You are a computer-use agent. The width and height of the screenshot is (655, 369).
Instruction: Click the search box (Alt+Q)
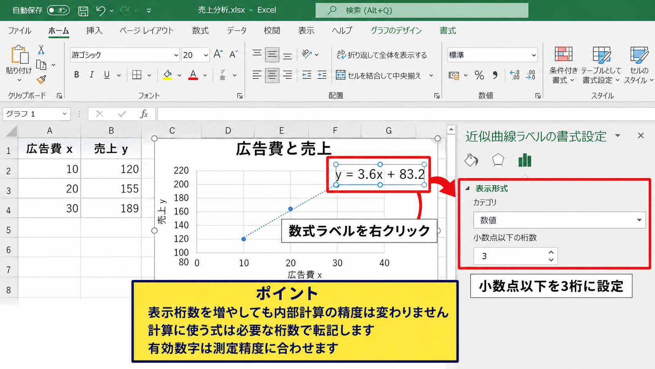coord(422,10)
